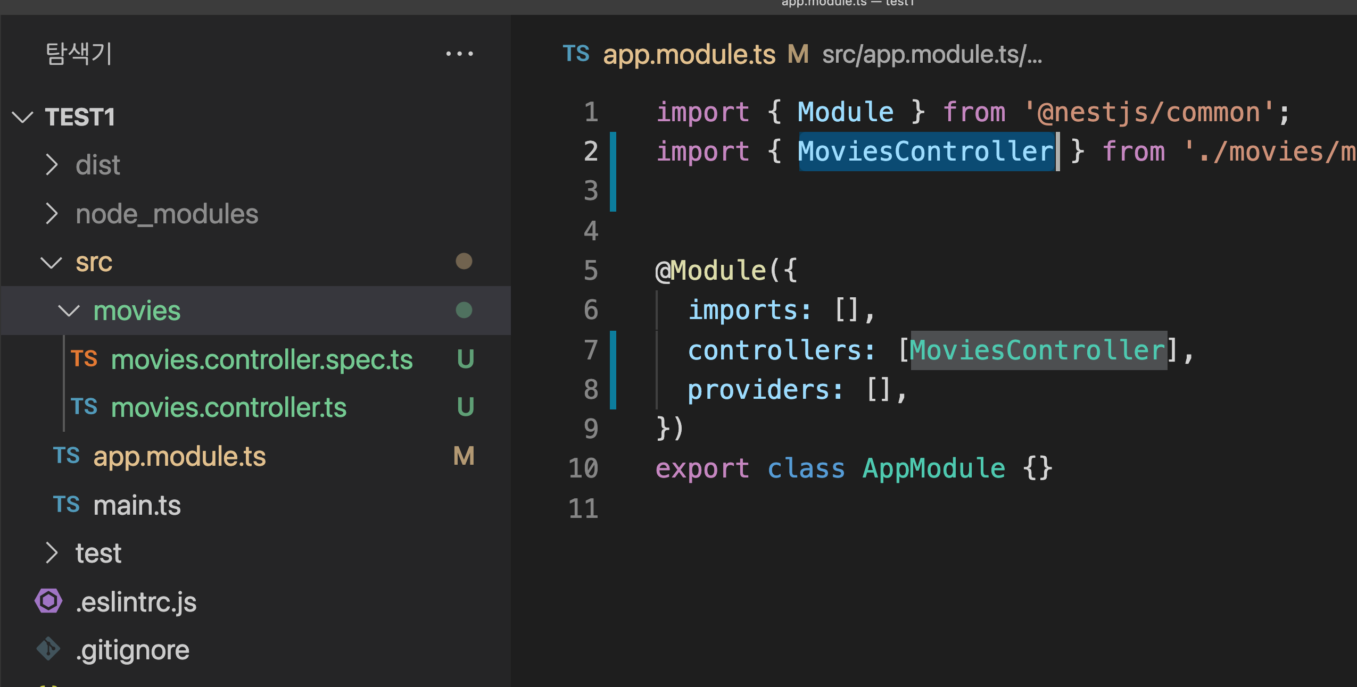Viewport: 1357px width, 687px height.
Task: Click modified dot indicator on src folder
Action: point(464,261)
